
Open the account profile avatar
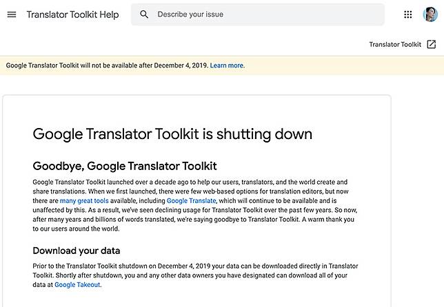(x=430, y=14)
